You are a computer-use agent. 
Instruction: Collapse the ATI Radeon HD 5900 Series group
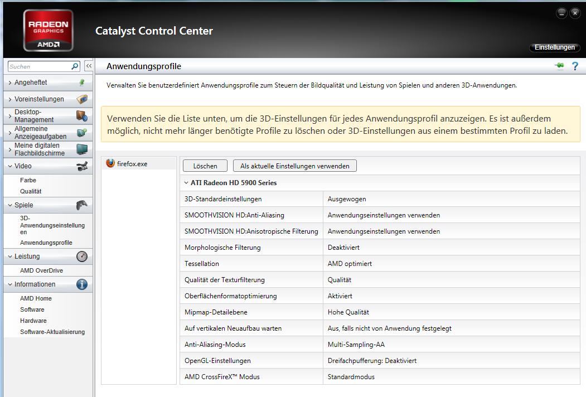[186, 183]
